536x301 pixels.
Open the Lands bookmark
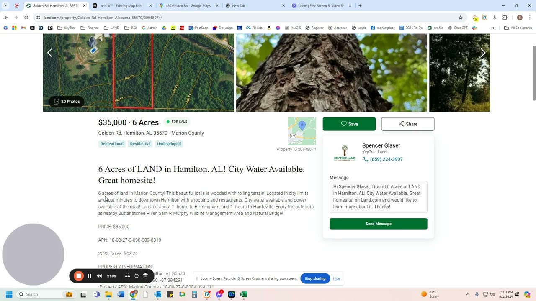pos(359,28)
